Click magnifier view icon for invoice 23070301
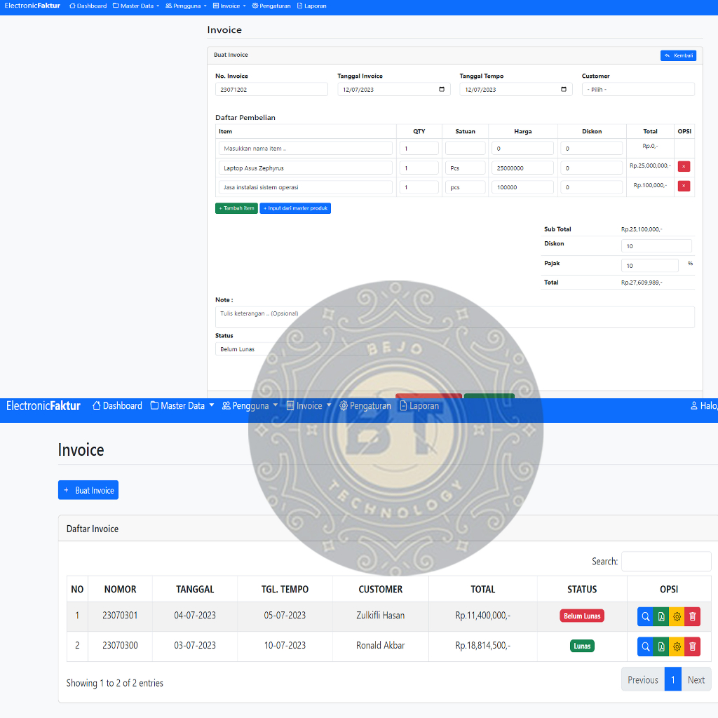Image resolution: width=718 pixels, height=718 pixels. (x=645, y=616)
